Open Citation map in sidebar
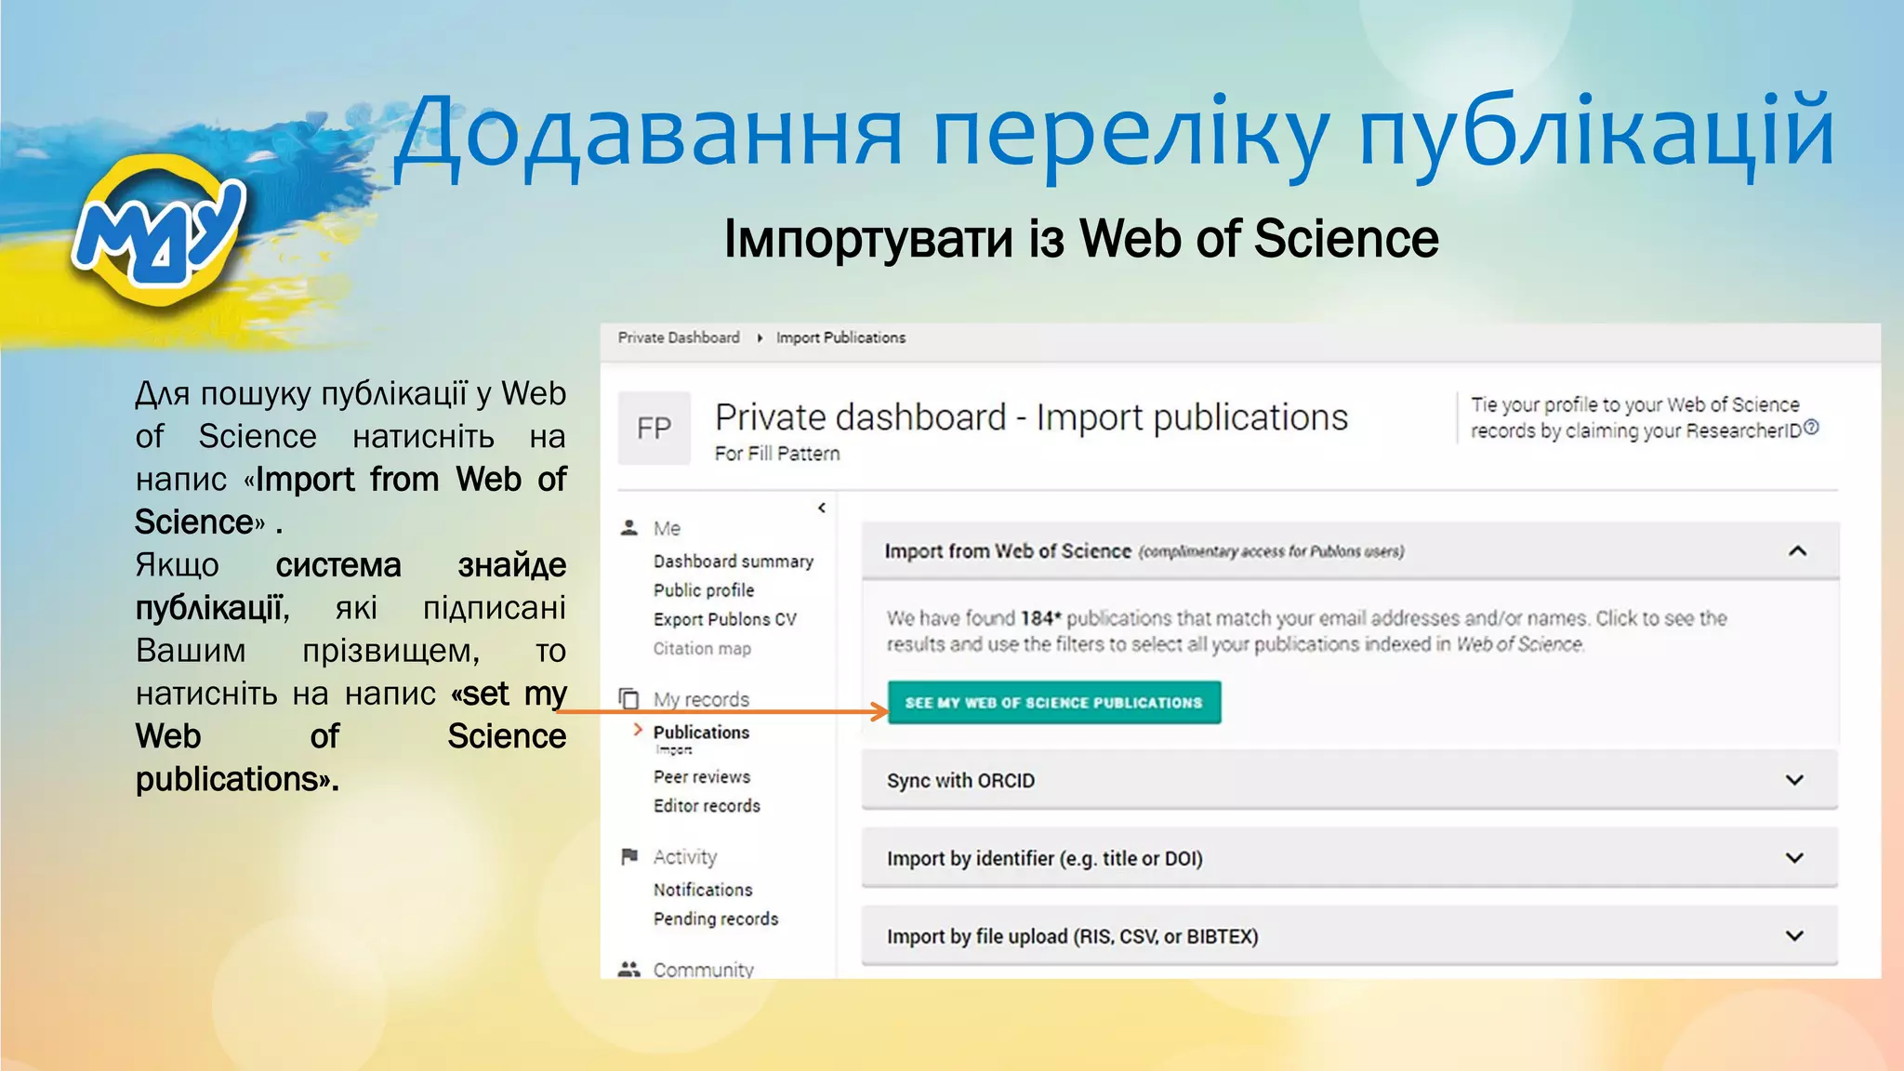 702,649
